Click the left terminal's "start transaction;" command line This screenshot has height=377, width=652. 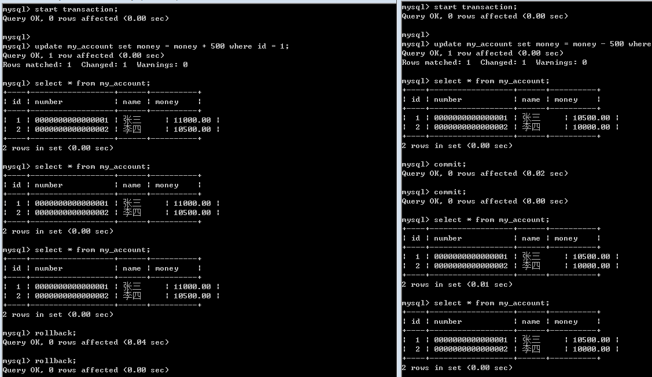[60, 9]
